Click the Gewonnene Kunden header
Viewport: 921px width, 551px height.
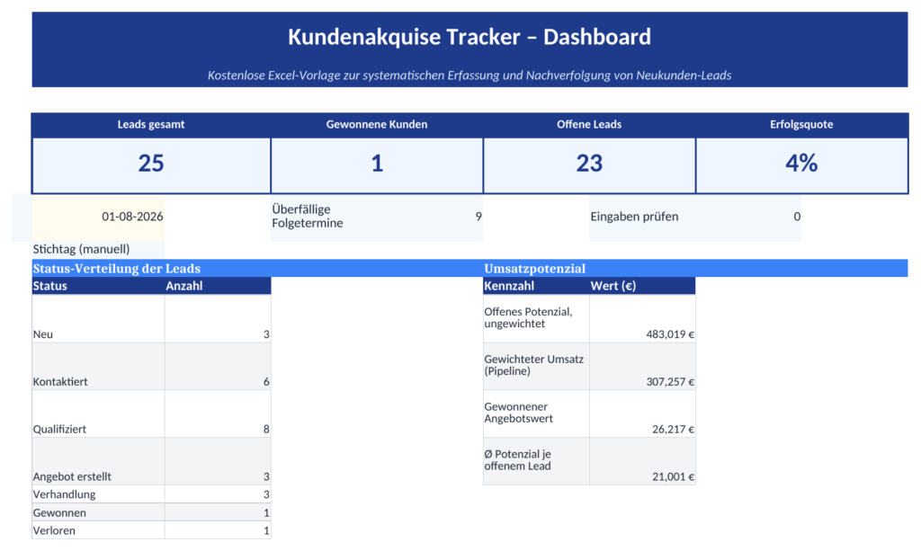point(377,124)
